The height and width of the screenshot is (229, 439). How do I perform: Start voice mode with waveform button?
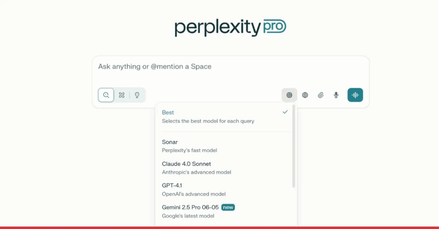point(355,95)
